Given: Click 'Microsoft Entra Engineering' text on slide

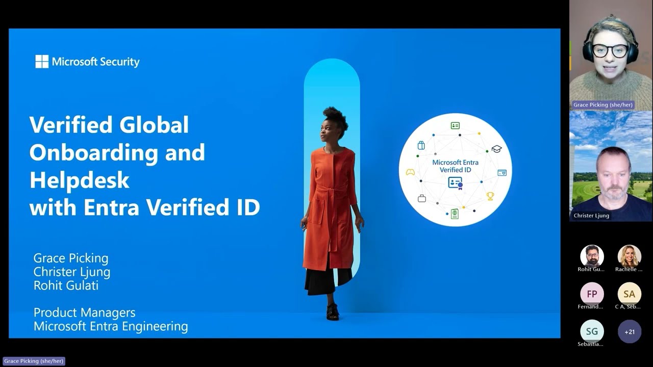Looking at the screenshot, I should (x=111, y=326).
